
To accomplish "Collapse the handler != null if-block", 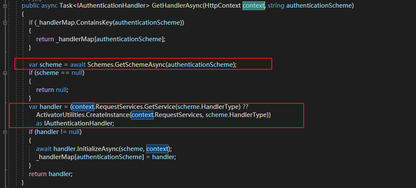I will (5, 132).
